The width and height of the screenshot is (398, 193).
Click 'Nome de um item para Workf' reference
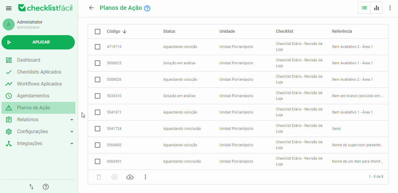coord(358,161)
